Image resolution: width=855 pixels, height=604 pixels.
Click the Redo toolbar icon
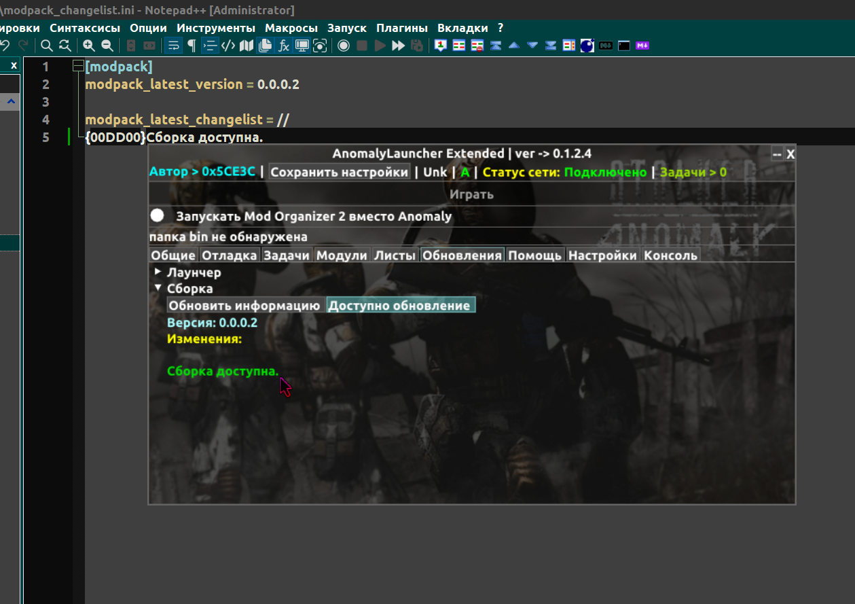coord(23,46)
